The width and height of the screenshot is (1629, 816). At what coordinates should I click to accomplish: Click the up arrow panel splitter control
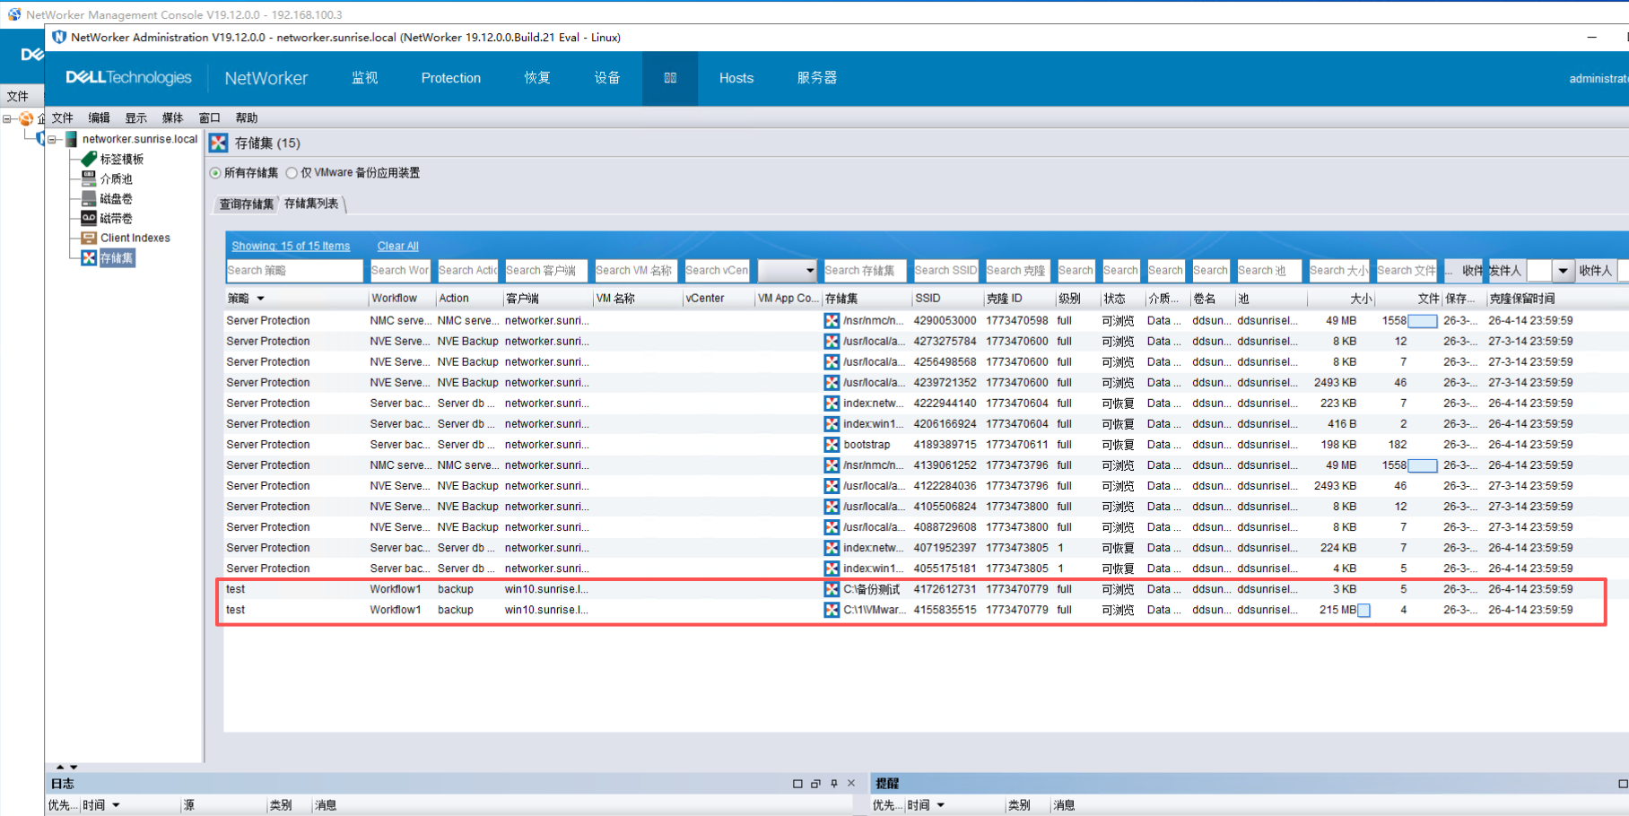[60, 767]
